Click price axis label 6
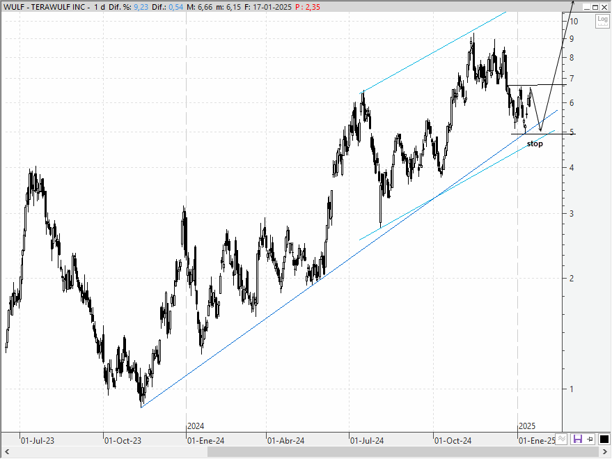612x459 pixels. pyautogui.click(x=572, y=103)
